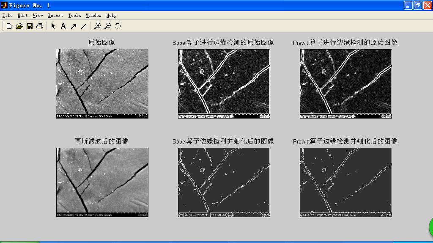Image resolution: width=433 pixels, height=243 pixels.
Task: Click the Prewitt thinned edge image subplot
Action: 346,182
